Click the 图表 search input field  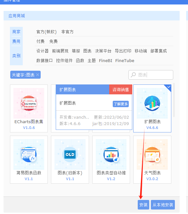click(x=151, y=75)
